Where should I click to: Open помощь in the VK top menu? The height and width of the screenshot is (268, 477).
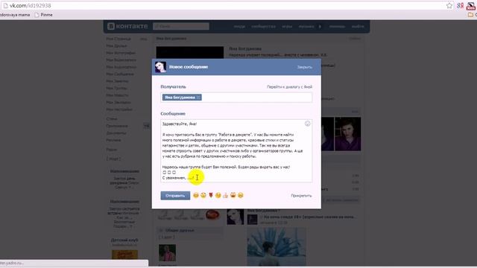[337, 27]
